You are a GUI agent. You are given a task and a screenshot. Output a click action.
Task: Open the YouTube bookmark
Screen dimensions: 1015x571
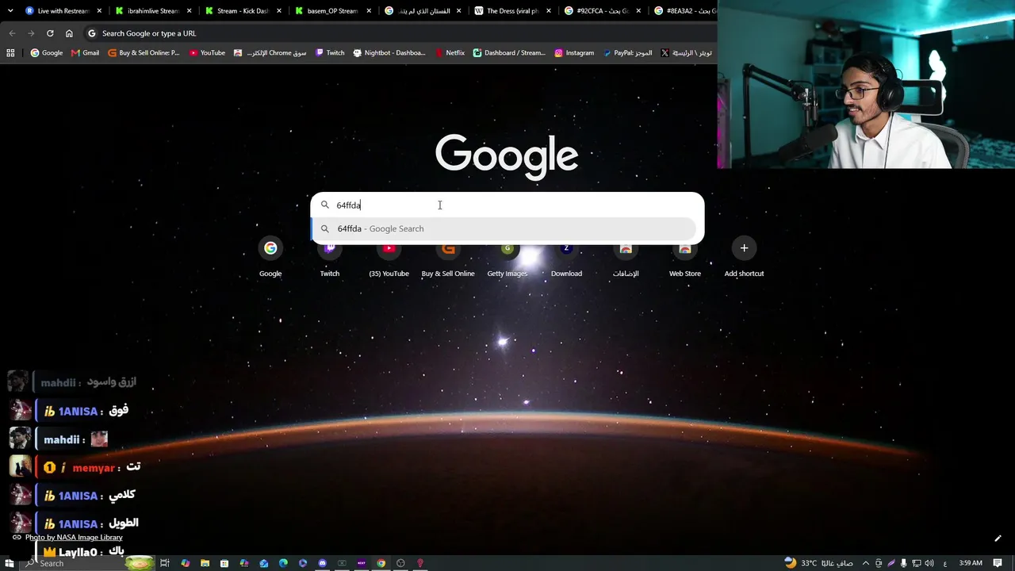pyautogui.click(x=207, y=53)
